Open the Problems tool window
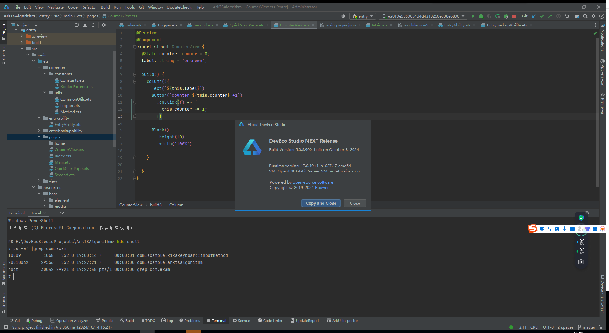 click(x=190, y=320)
